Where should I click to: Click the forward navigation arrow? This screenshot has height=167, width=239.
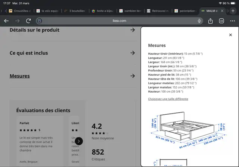(x=17, y=21)
